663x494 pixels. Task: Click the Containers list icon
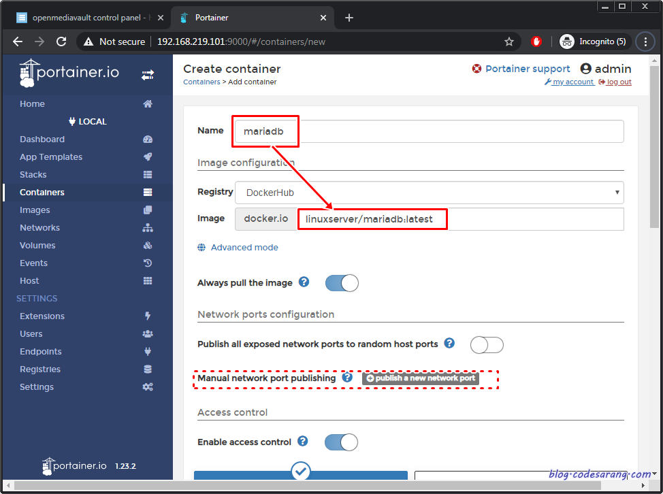coord(148,193)
